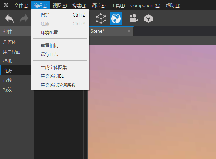Select the wireframe cube toolbar icon
Image resolution: width=216 pixels, height=159 pixels.
(x=101, y=19)
